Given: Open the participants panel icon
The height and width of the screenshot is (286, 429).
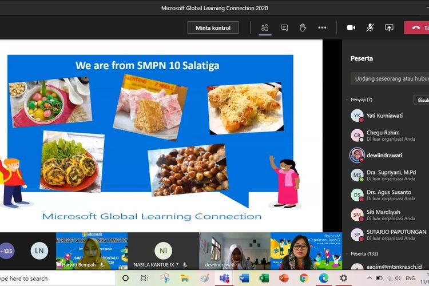Looking at the screenshot, I should point(265,27).
